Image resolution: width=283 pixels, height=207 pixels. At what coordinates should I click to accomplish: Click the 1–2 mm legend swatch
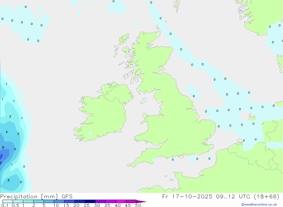(28, 201)
